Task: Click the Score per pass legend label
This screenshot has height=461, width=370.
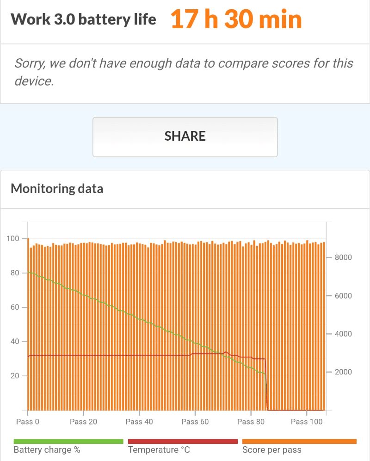Action: point(272,450)
